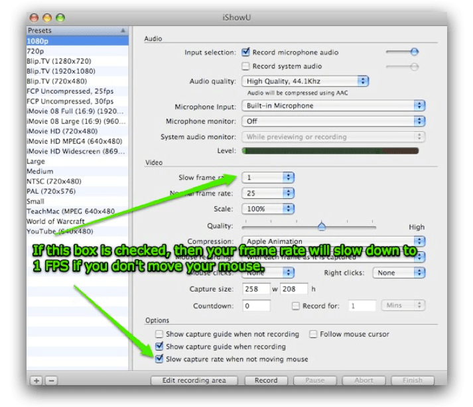The width and height of the screenshot is (473, 407).
Task: Click the Abort button
Action: coord(364,380)
